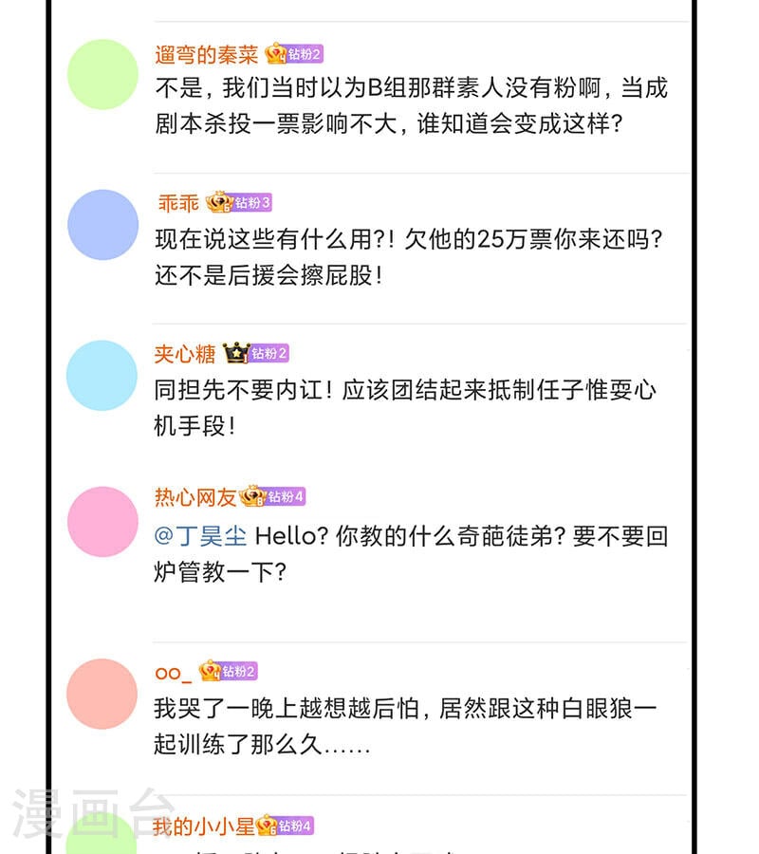Click the 钻粉2 badge beside oo_

coord(228,671)
